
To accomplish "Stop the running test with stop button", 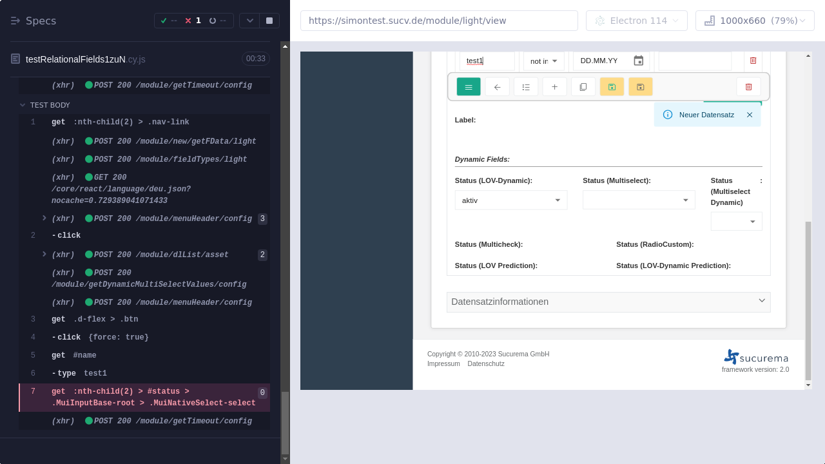I will [269, 21].
